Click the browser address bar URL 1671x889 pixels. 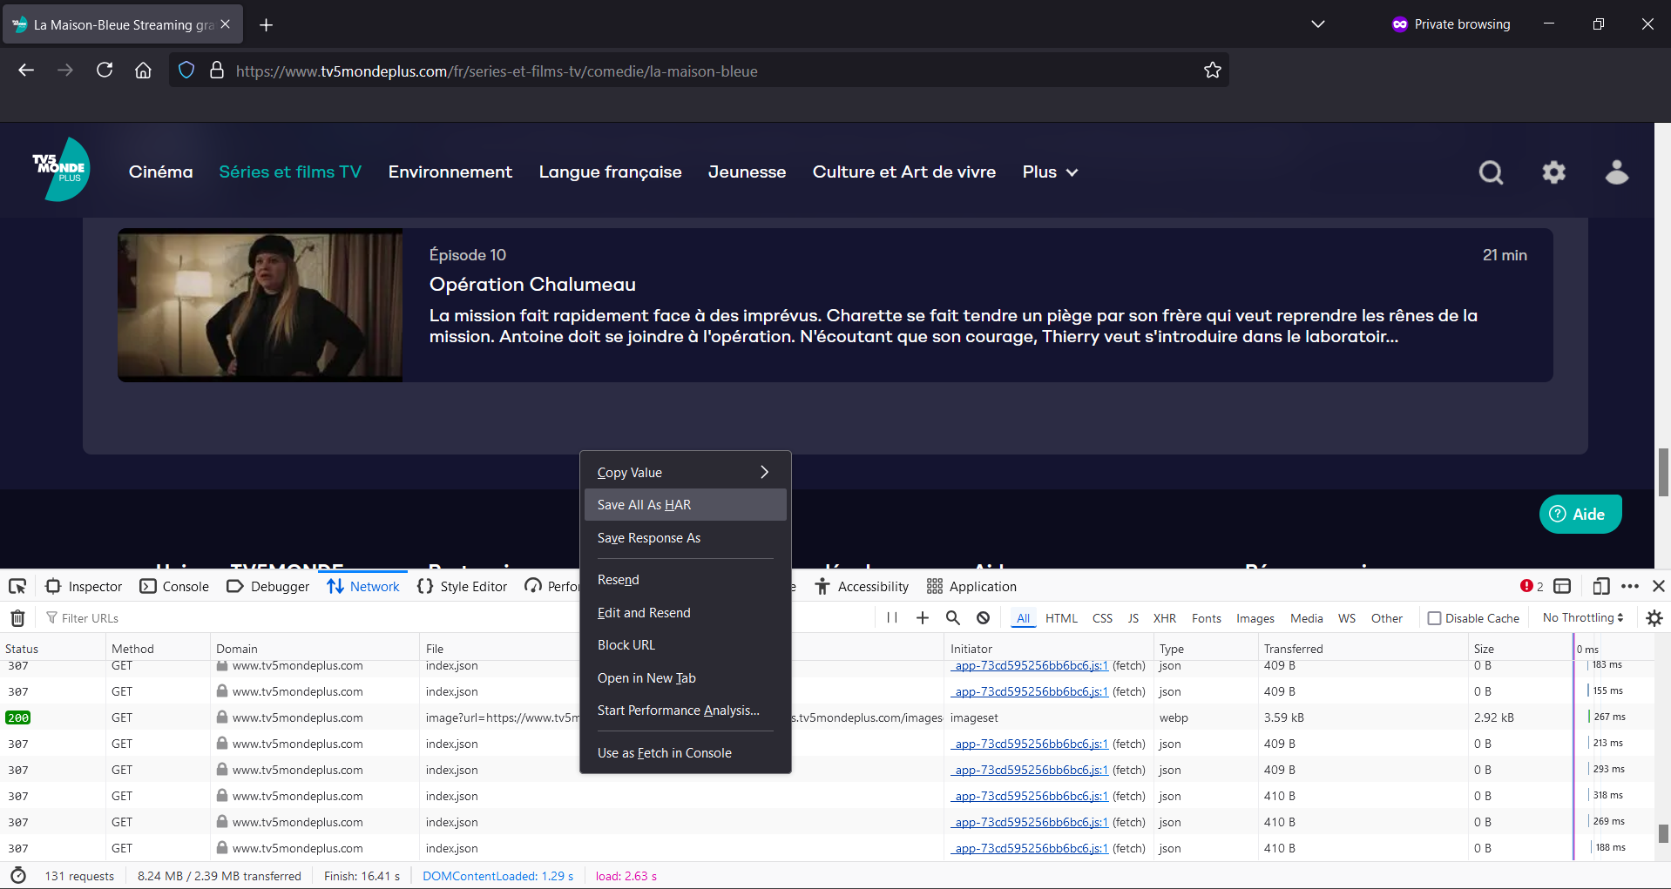click(x=497, y=71)
